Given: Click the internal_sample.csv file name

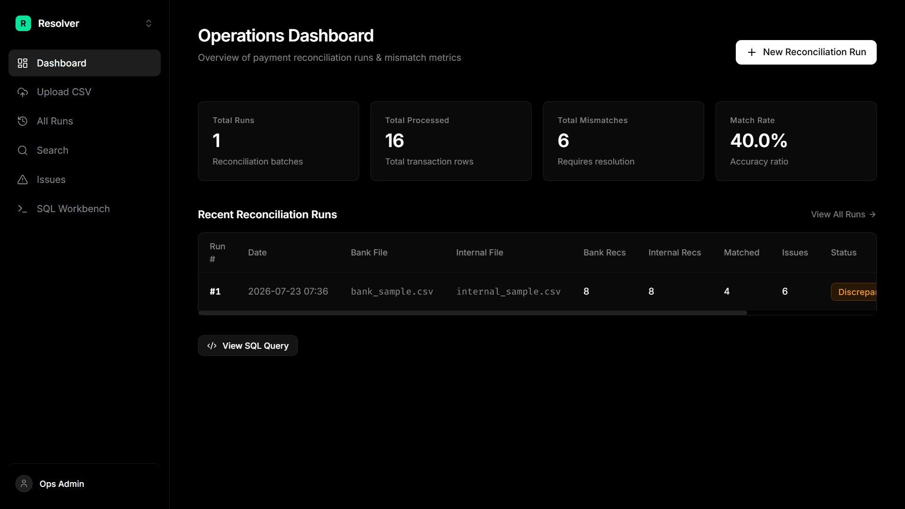Looking at the screenshot, I should coord(508,292).
